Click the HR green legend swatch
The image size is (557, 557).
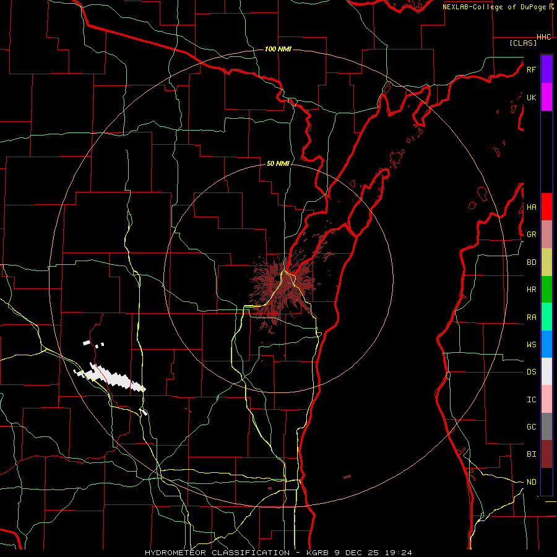pos(546,290)
